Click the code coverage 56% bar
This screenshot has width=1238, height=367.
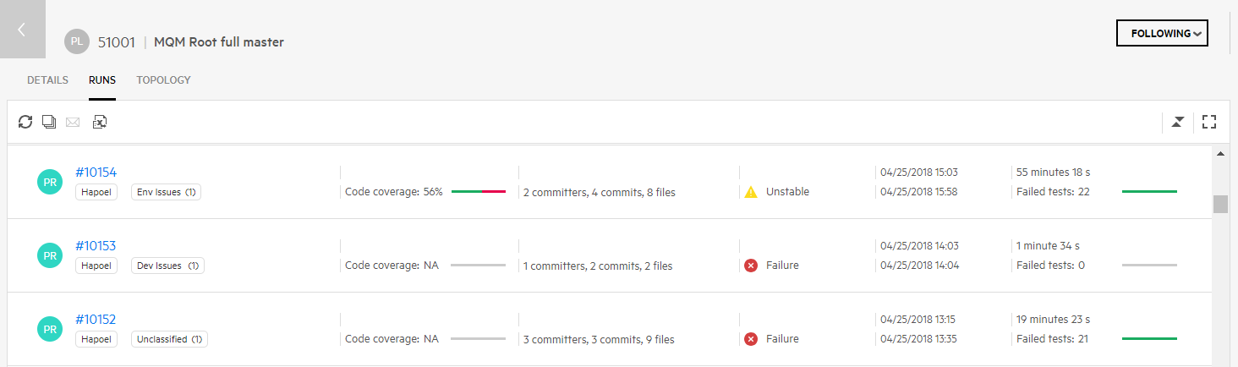click(478, 192)
